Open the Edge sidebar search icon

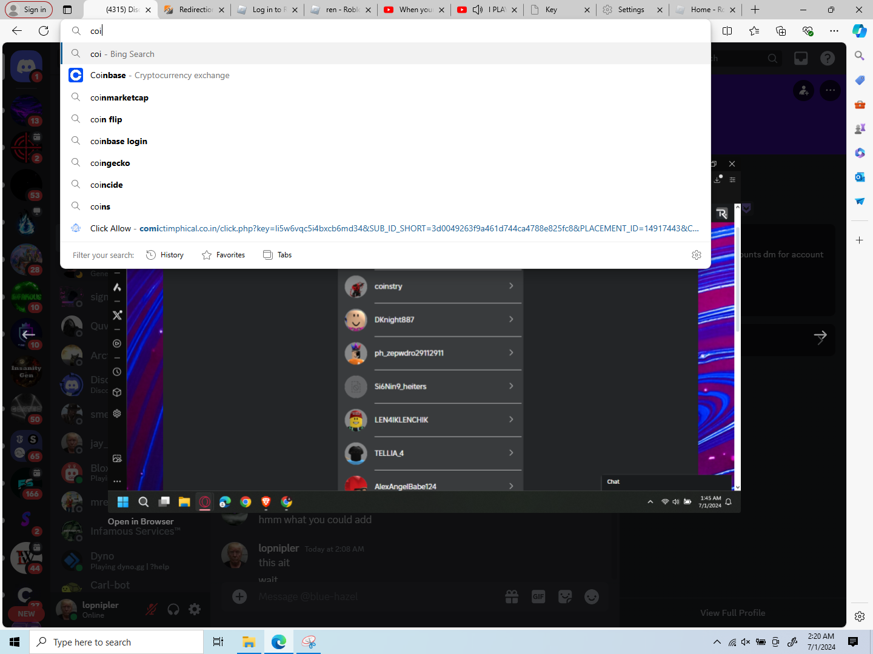(x=859, y=56)
